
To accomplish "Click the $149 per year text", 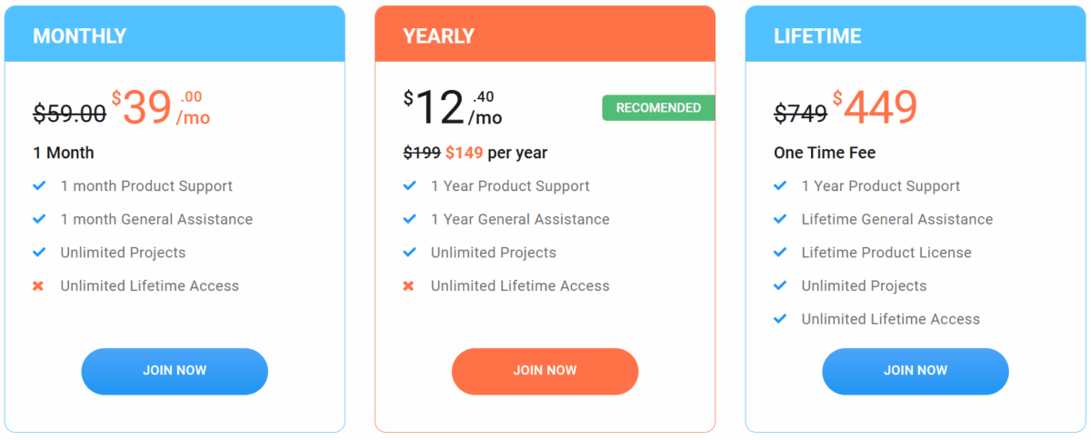I will (x=496, y=153).
